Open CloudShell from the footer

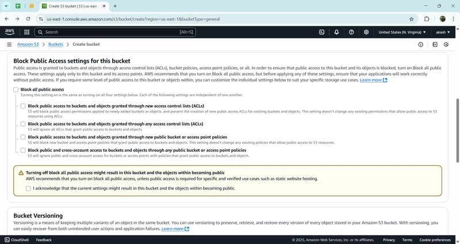pos(17,240)
